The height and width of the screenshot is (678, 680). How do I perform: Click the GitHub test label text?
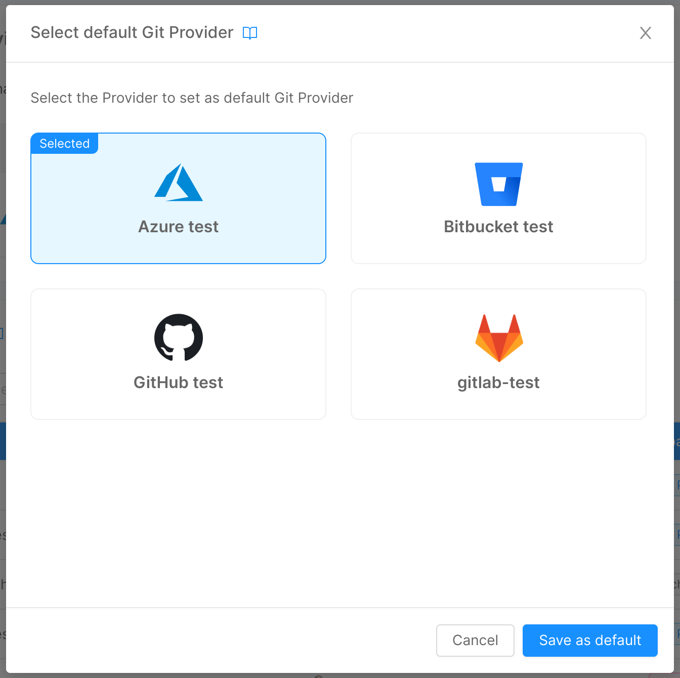pyautogui.click(x=178, y=382)
